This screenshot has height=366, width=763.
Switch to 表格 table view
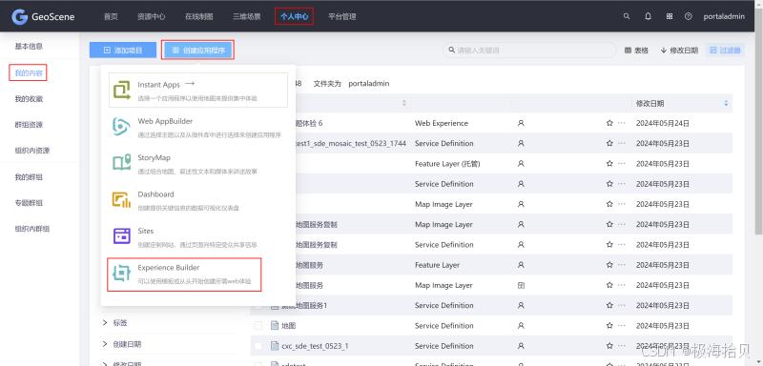click(x=636, y=51)
